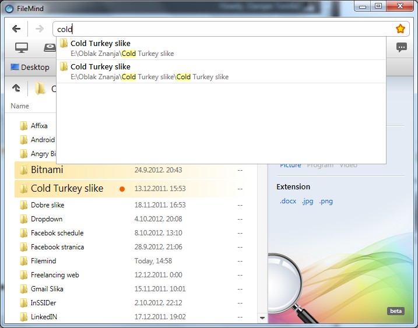Screen dimensions: 418x328
Task: Click in the search address field
Action: [222, 29]
